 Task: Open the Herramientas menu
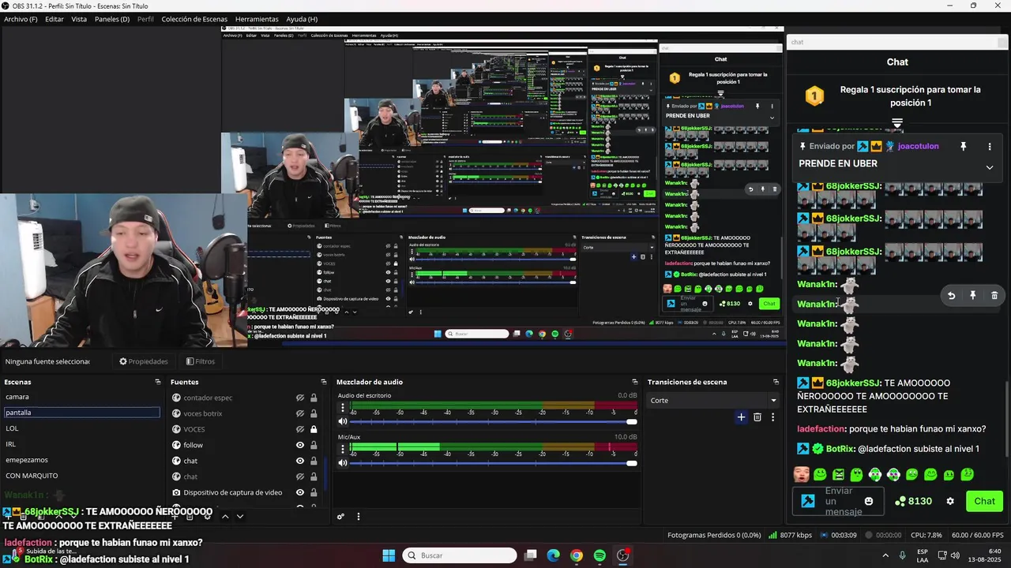click(257, 19)
